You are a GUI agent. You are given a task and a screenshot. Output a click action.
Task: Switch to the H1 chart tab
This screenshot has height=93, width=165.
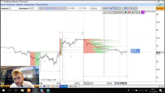[x=41, y=87]
